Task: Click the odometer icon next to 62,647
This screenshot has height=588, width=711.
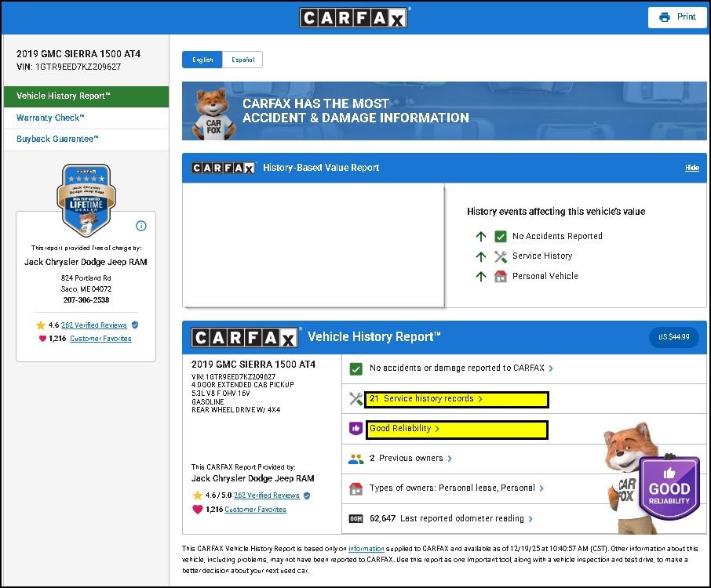Action: [355, 518]
